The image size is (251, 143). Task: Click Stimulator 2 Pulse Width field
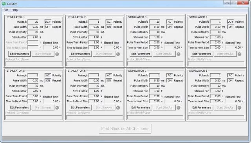click(94, 27)
